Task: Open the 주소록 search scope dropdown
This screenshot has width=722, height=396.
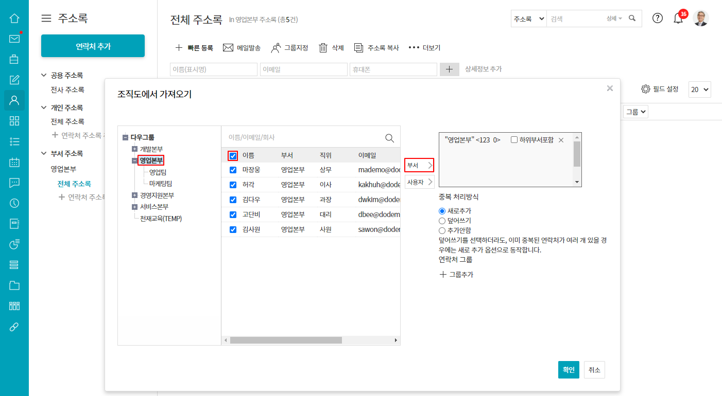Action: point(528,19)
